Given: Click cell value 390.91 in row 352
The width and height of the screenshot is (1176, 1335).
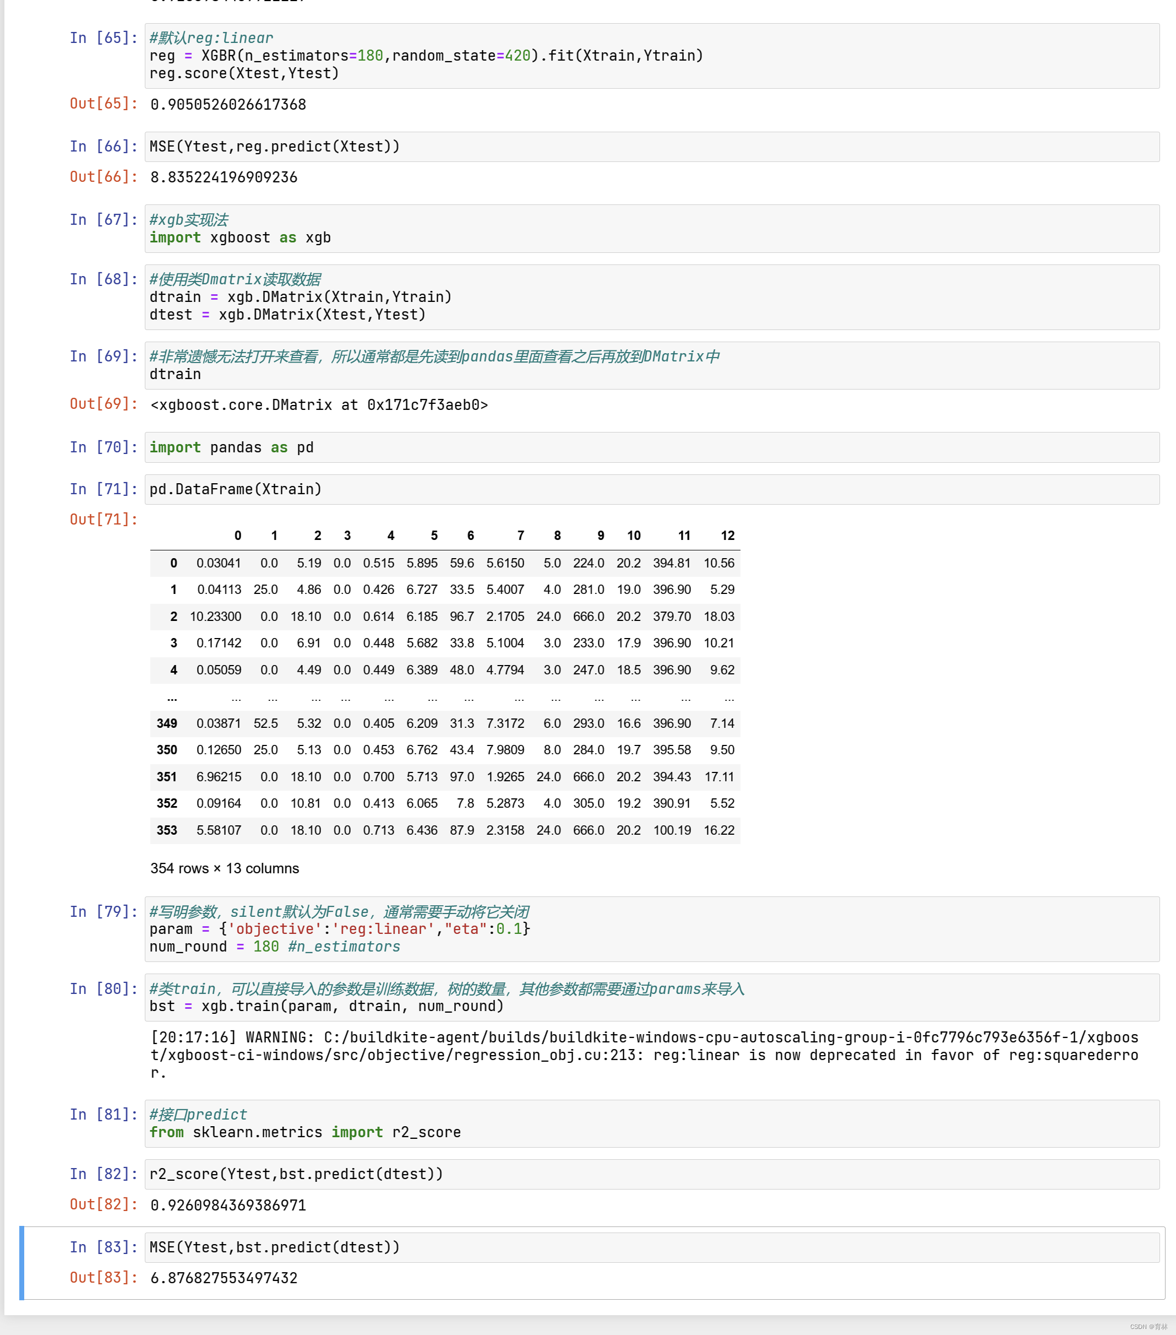Looking at the screenshot, I should (672, 804).
